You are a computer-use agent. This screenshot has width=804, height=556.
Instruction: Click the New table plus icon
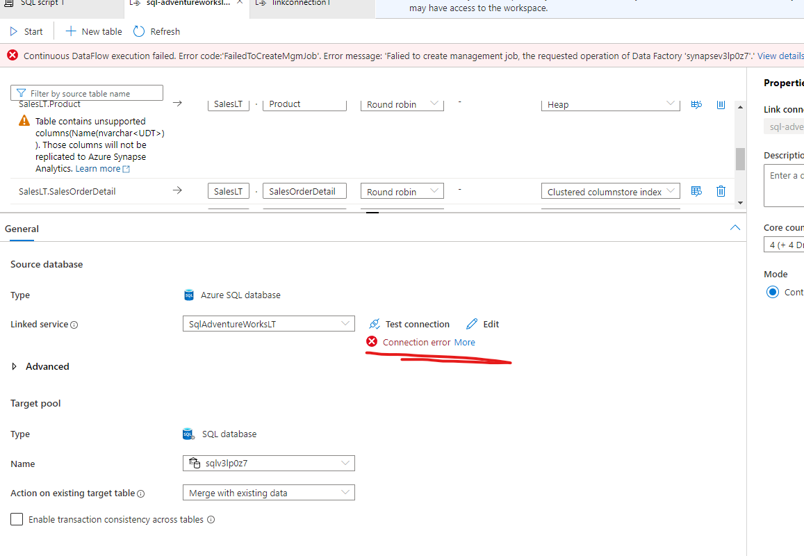coord(71,32)
